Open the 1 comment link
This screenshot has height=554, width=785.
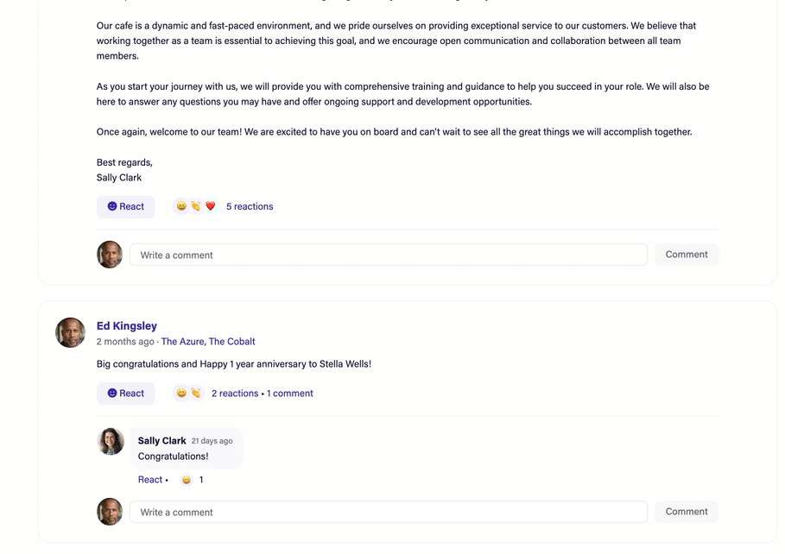290,393
